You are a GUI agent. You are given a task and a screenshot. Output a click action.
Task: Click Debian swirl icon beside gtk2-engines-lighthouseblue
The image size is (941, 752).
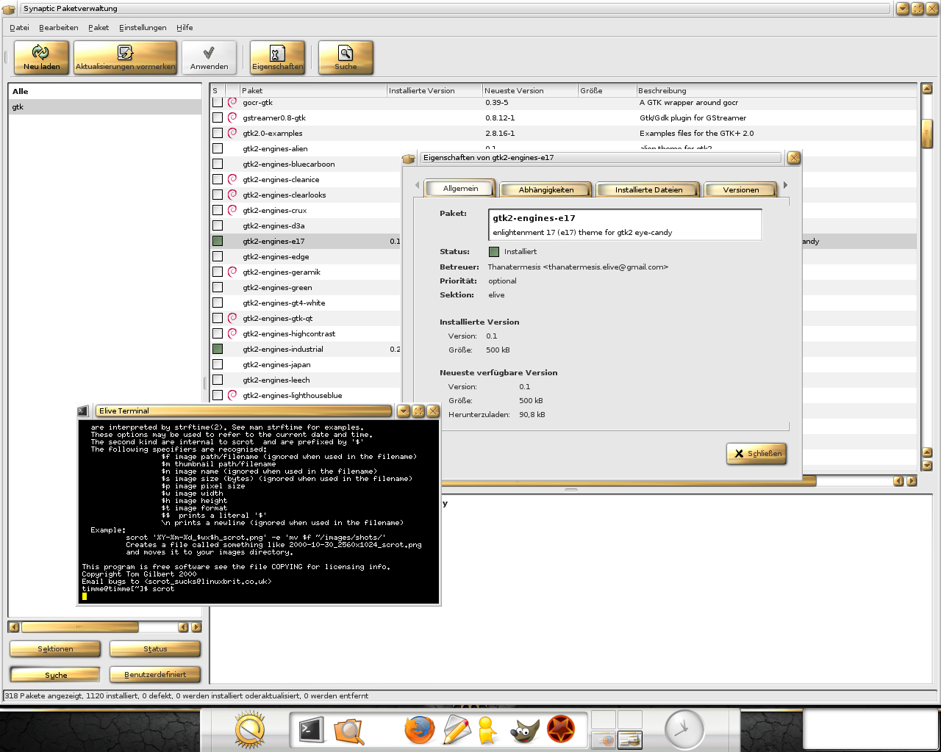[x=232, y=395]
